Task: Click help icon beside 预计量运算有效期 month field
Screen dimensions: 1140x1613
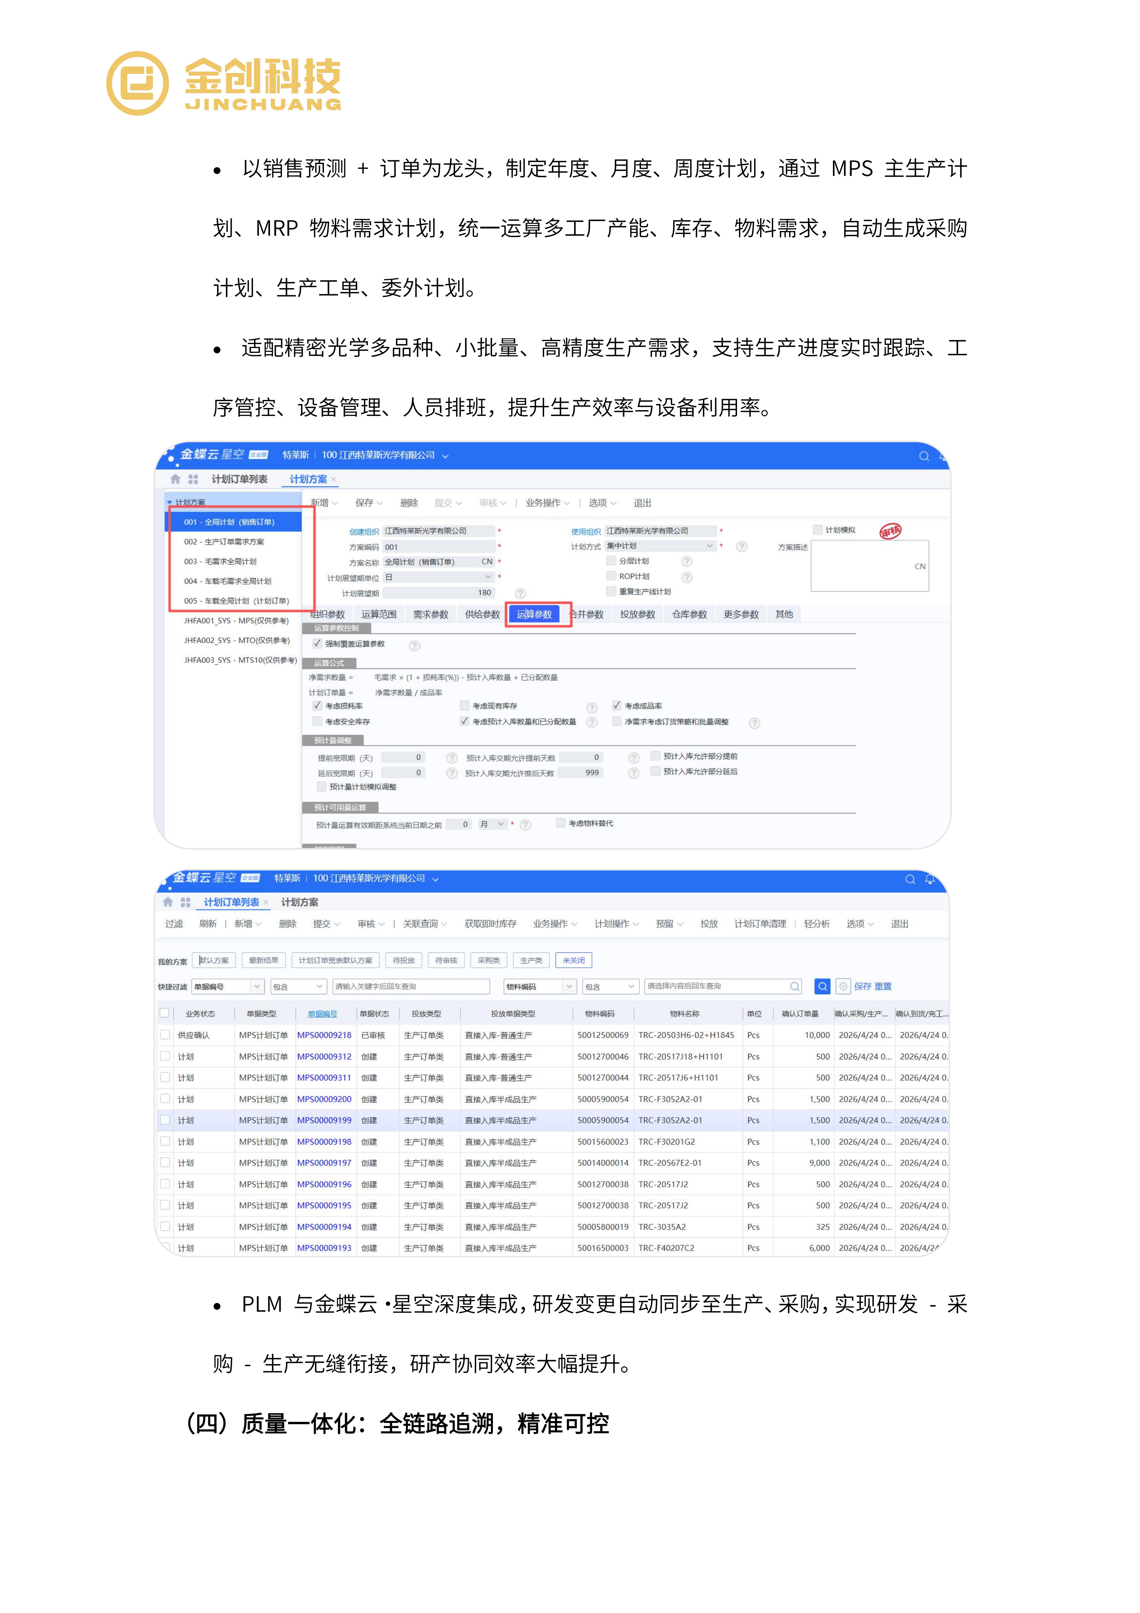Action: point(525,825)
